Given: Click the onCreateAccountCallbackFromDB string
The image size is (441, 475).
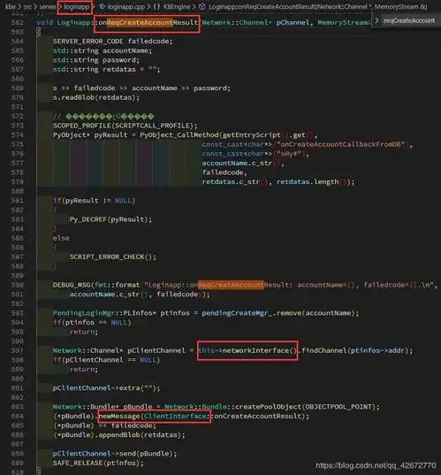Looking at the screenshot, I should tap(341, 144).
